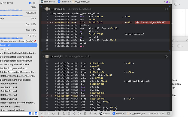
Task: Click the sanitizer/thread view icon in the debug bar
Action: [95, 113]
